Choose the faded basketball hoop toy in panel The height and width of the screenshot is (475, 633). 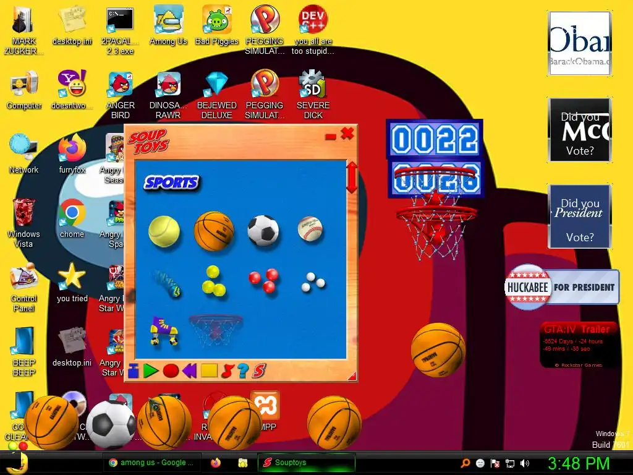pyautogui.click(x=216, y=330)
